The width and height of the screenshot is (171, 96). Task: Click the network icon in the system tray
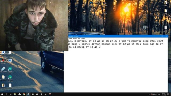pyautogui.click(x=154, y=94)
